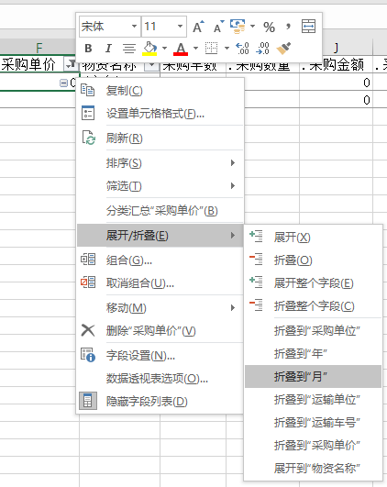Click 隐藏字段列表(D)

click(x=160, y=402)
